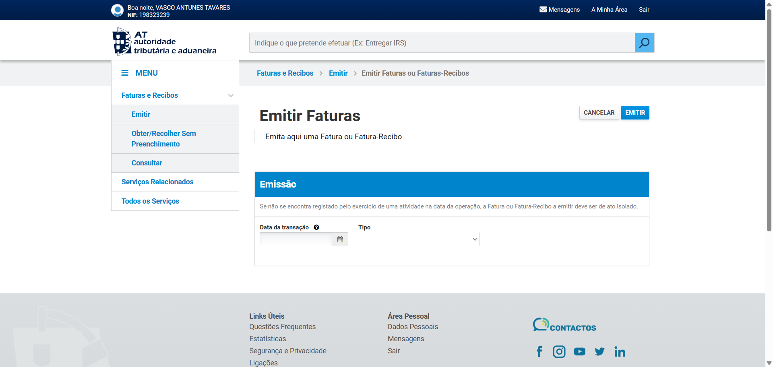
Task: Click the magnifying glass search button
Action: [645, 43]
